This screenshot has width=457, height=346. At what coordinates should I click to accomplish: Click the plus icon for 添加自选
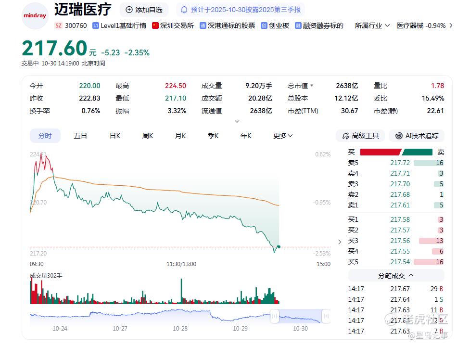click(x=129, y=10)
